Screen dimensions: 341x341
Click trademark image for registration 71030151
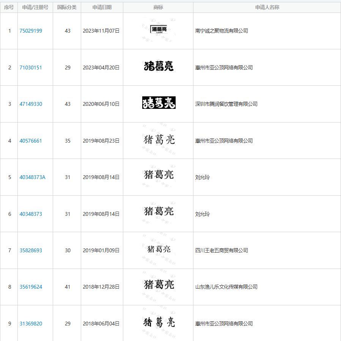pos(159,66)
